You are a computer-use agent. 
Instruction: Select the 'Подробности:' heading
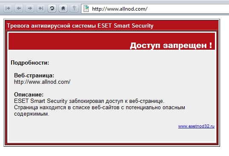coord(30,63)
